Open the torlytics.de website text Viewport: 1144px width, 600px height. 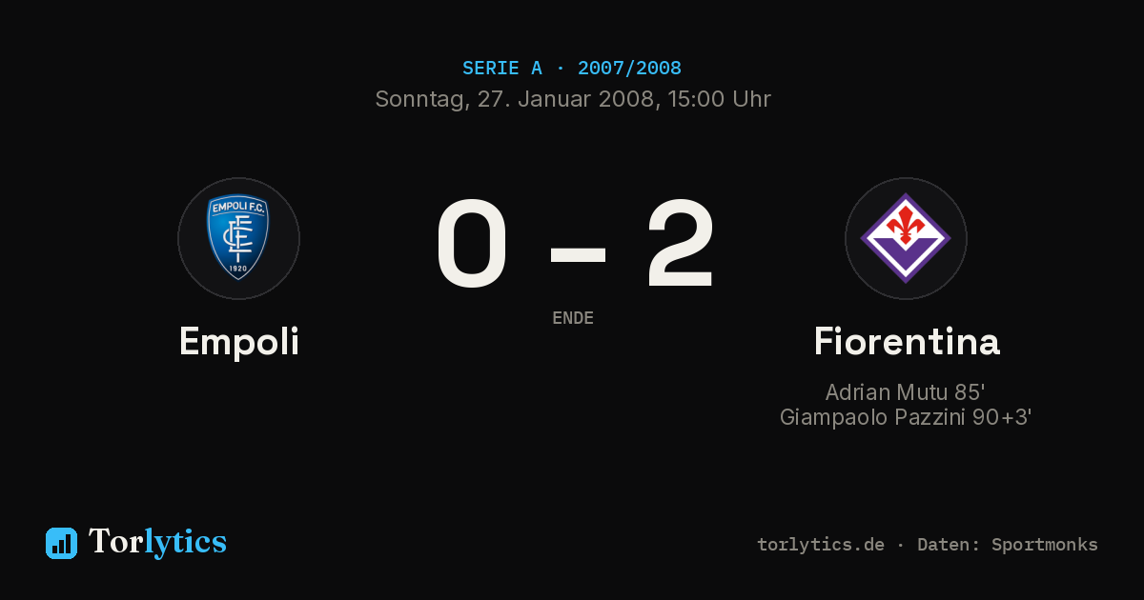[821, 545]
